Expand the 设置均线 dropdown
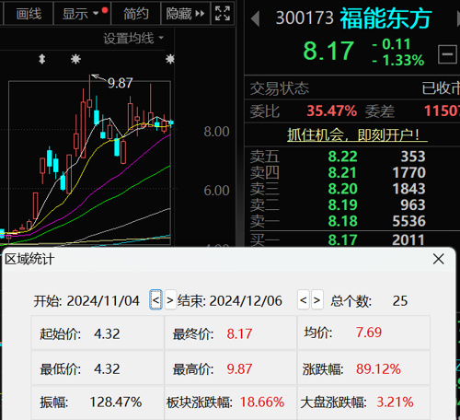Viewport: 460px width, 420px height. click(x=133, y=39)
